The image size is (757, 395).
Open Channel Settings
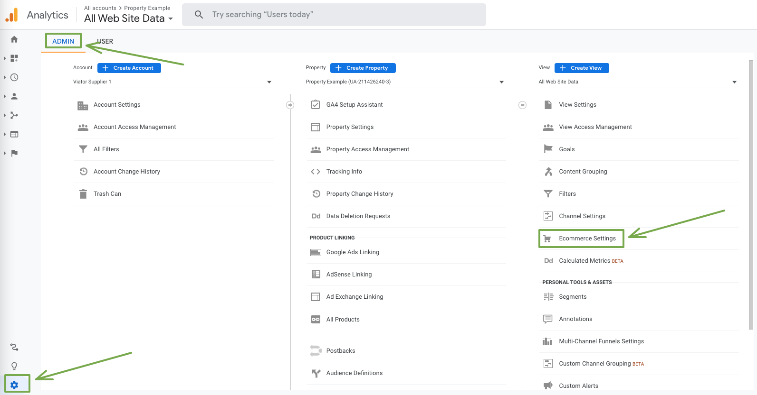(582, 216)
